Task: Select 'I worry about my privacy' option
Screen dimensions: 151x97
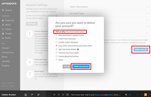Action: [56, 56]
